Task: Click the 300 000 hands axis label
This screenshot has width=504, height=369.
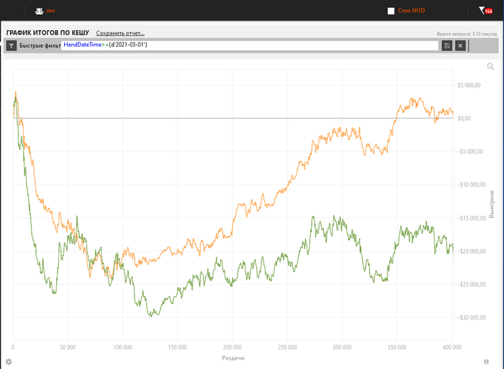Action: 342,347
